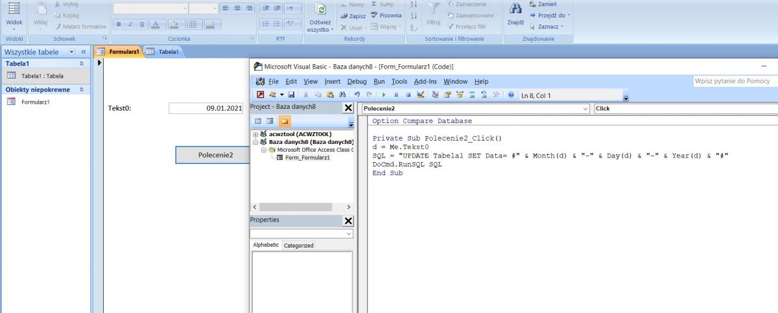This screenshot has width=778, height=313.
Task: Click View Code icon in Project panel
Action: coord(258,121)
